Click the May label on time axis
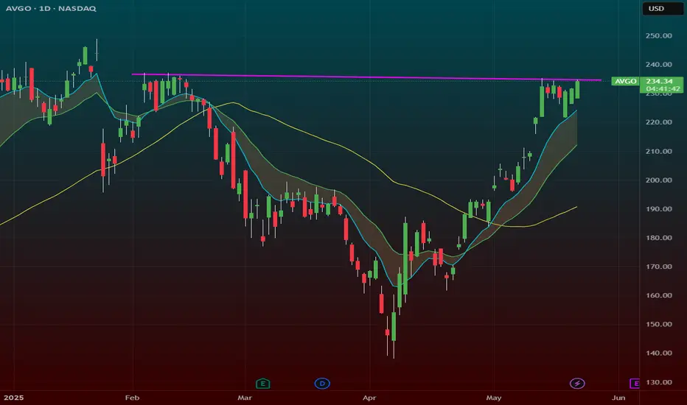 coord(494,398)
